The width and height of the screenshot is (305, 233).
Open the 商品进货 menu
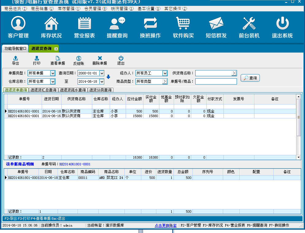(x=16, y=8)
